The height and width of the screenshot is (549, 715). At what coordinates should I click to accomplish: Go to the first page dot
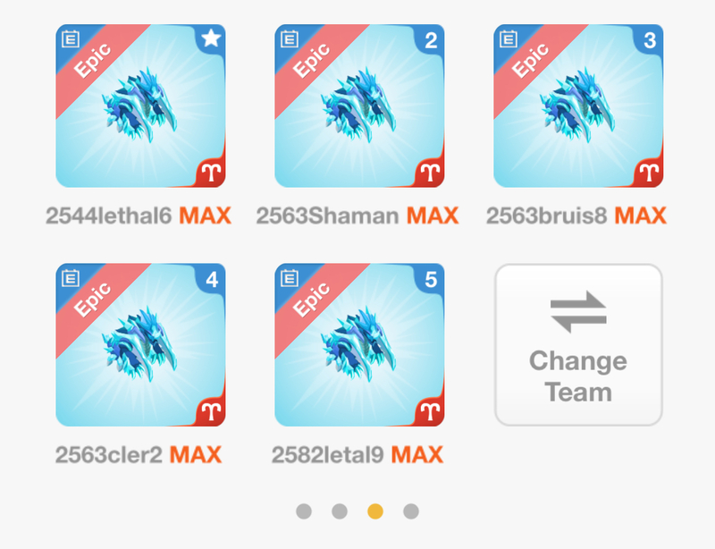click(x=304, y=511)
